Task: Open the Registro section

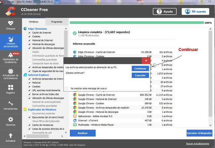Action: pyautogui.click(x=10, y=89)
